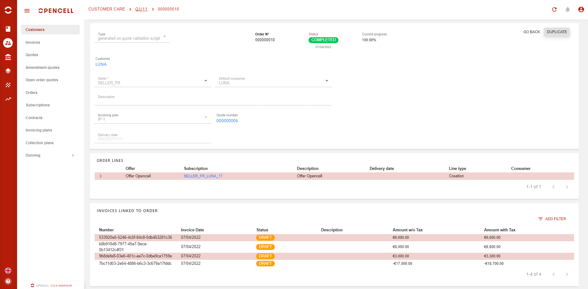Open the trending chart icon in sidebar
The height and width of the screenshot is (289, 588).
point(8,99)
